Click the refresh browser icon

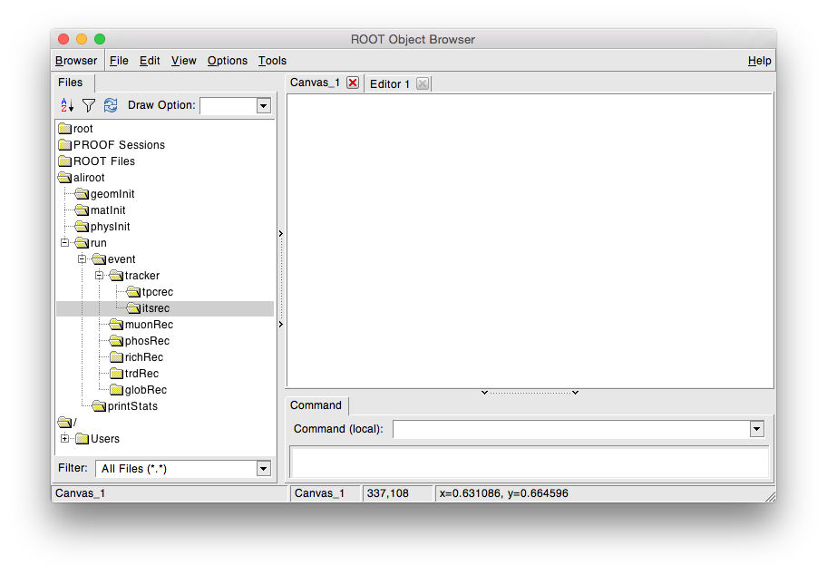click(111, 105)
